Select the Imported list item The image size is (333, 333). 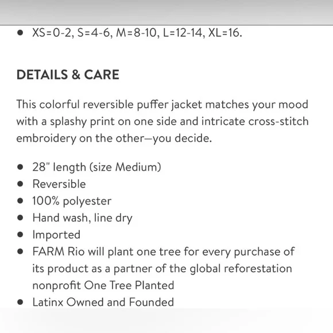(x=56, y=235)
